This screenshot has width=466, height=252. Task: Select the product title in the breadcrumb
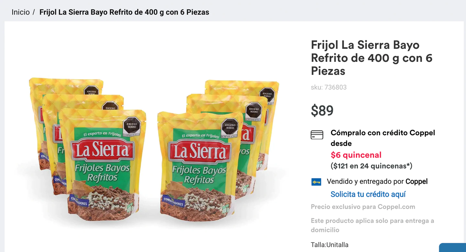point(124,12)
